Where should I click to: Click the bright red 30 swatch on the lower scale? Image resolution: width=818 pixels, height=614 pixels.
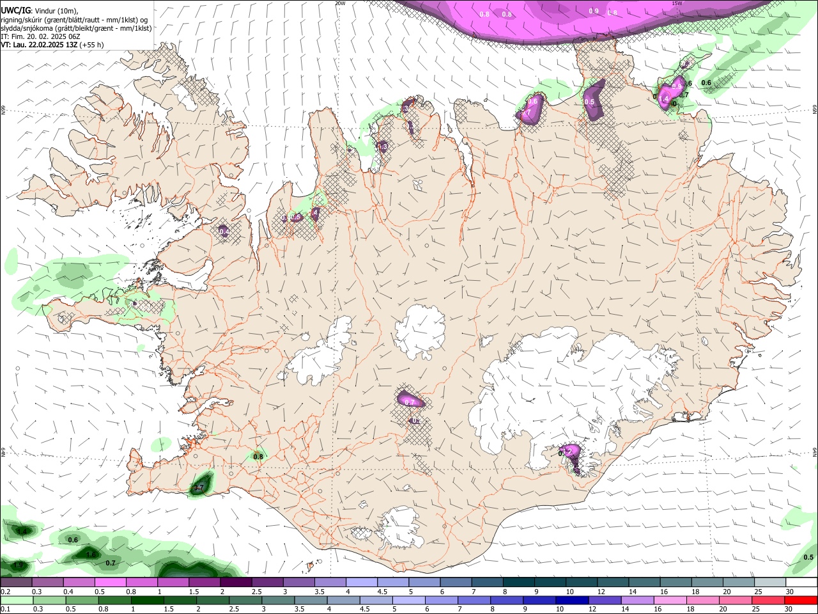801,600
